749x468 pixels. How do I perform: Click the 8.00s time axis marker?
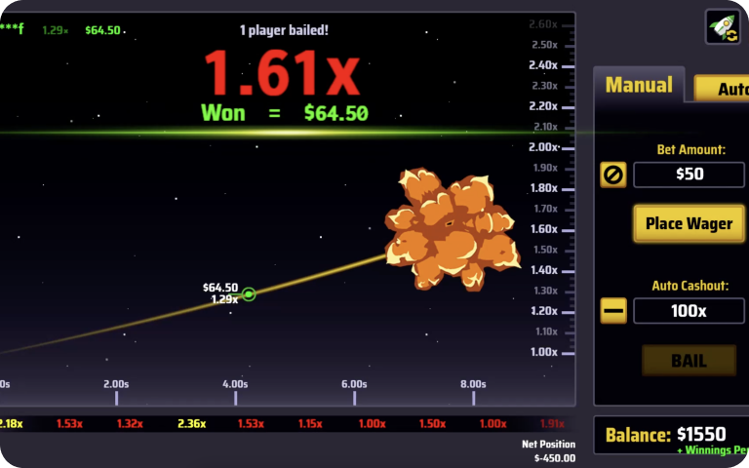click(x=473, y=384)
